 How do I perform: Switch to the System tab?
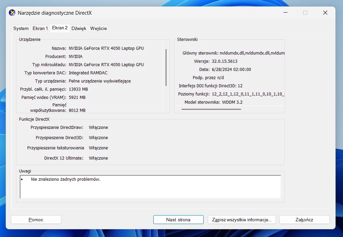[21, 29]
